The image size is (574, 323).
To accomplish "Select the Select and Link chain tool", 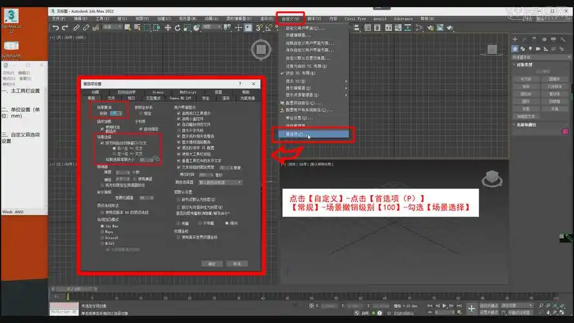I will pyautogui.click(x=76, y=28).
